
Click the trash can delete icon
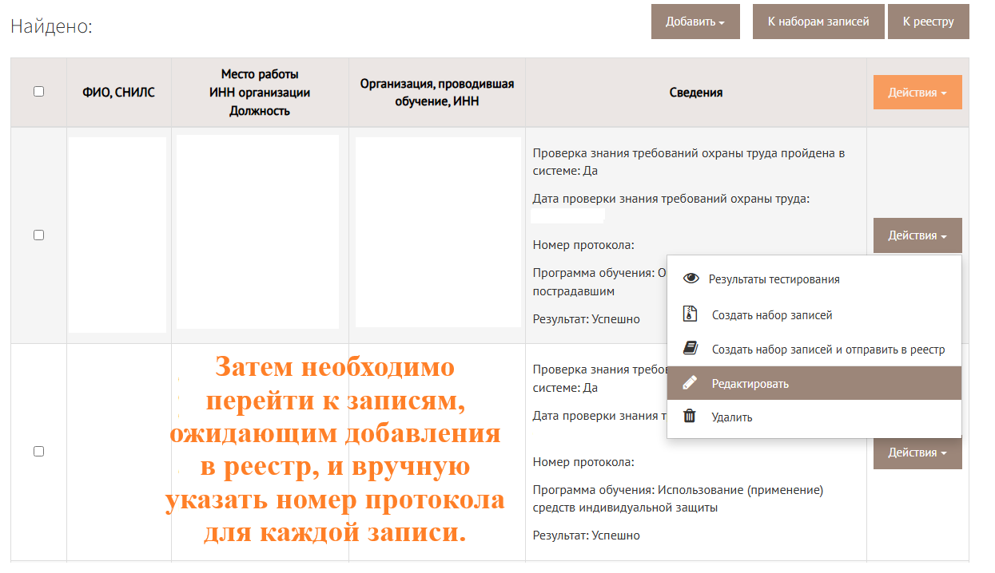click(690, 417)
